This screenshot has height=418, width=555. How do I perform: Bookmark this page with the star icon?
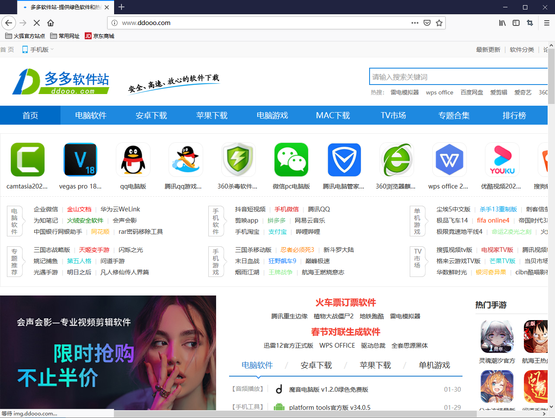439,23
